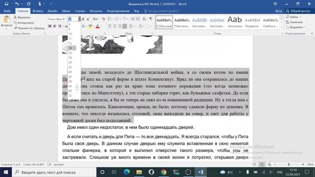
Task: Toggle display of paragraph marks ¶
Action: (151, 19)
